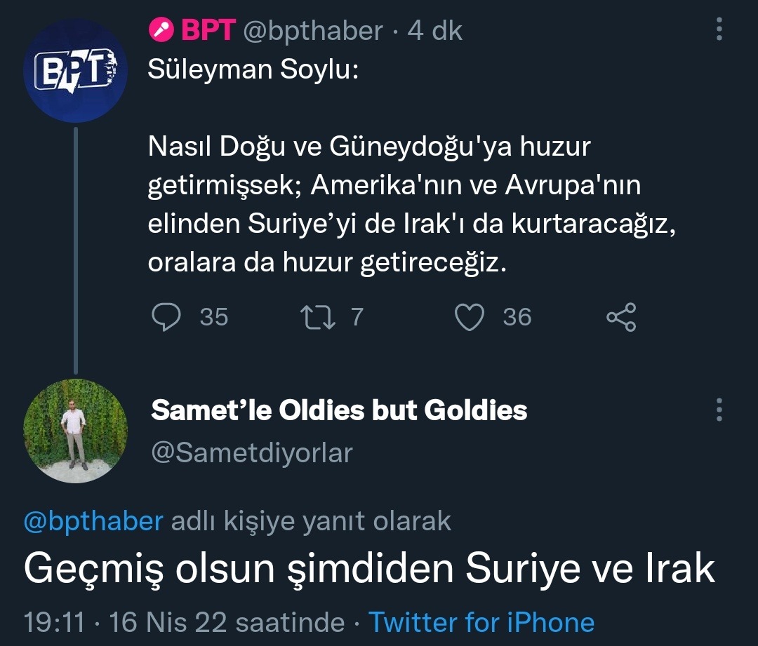Open the BPT account name
Image resolution: width=758 pixels, height=646 pixels.
click(208, 30)
